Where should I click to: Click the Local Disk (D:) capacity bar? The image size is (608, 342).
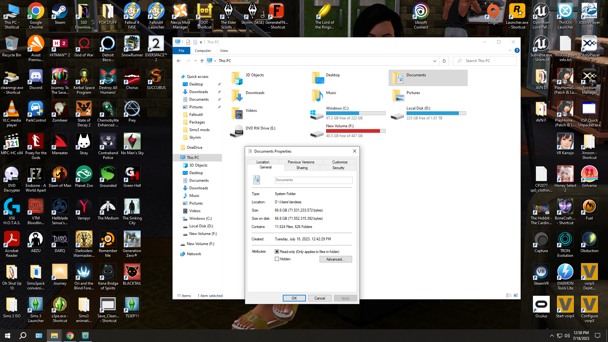pyautogui.click(x=436, y=113)
